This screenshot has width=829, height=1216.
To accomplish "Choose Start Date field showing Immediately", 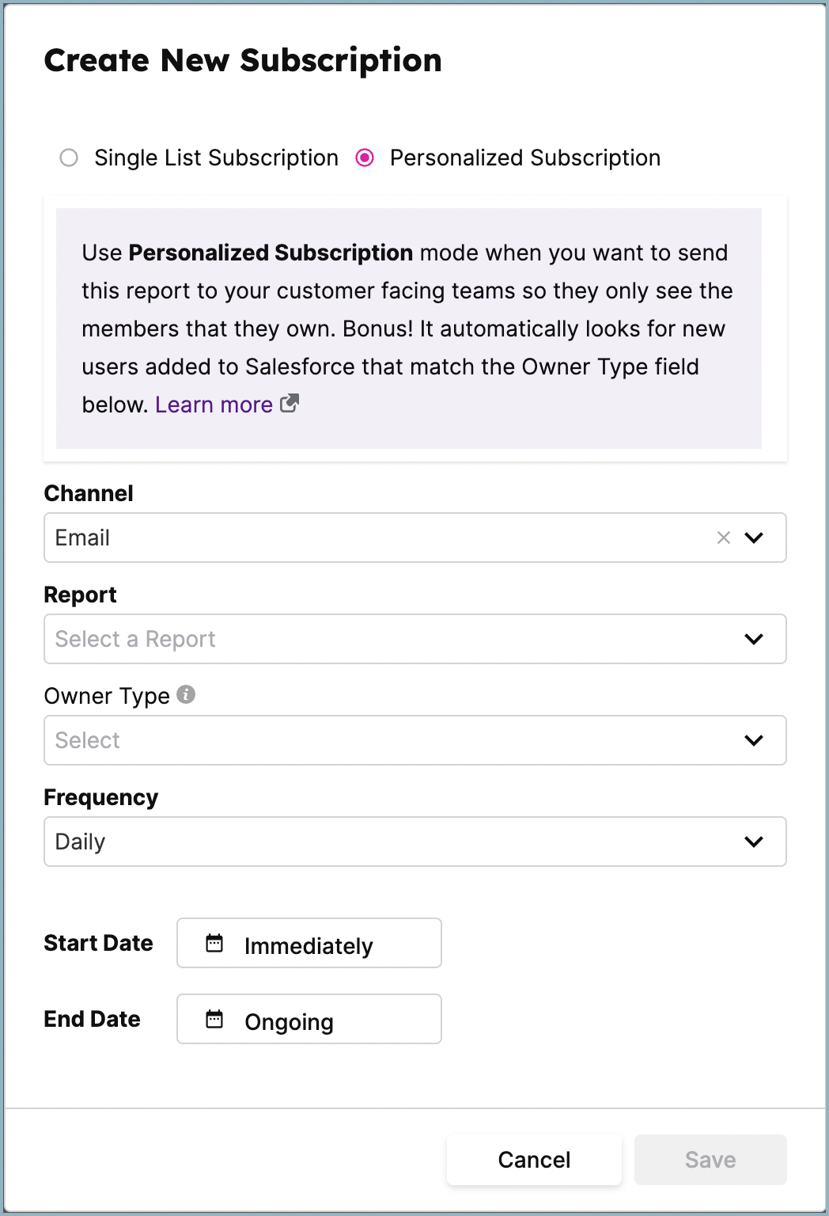I will [309, 943].
